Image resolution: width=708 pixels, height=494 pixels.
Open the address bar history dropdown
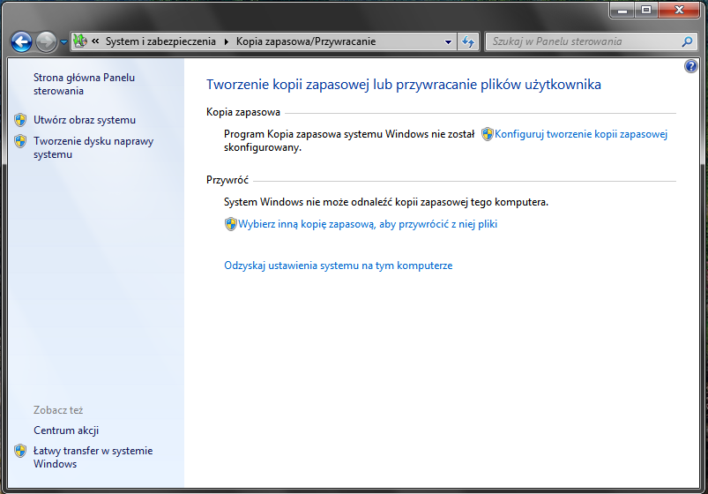coord(448,42)
